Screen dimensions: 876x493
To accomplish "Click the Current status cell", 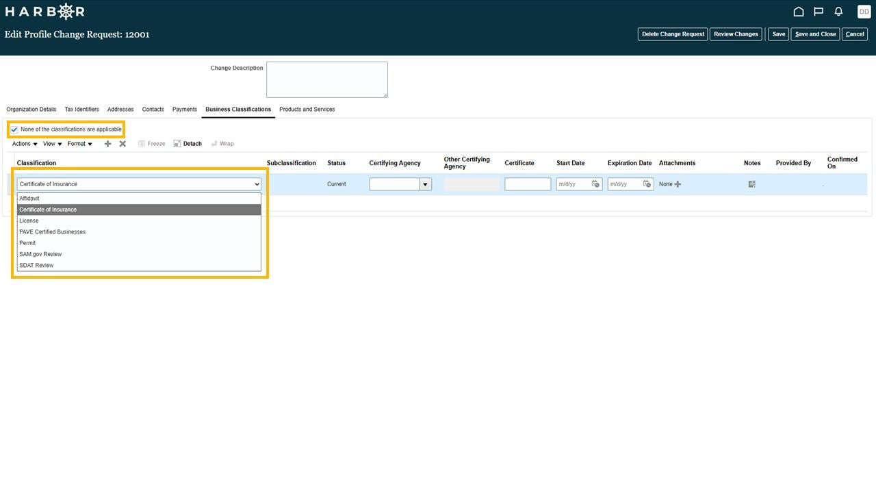I will 337,184.
